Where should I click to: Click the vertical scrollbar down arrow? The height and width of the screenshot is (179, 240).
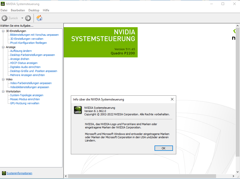click(237, 172)
